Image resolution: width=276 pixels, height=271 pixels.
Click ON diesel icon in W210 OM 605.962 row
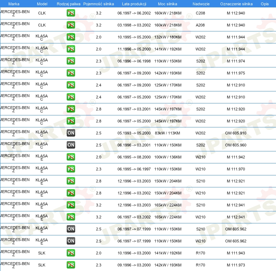71,241
